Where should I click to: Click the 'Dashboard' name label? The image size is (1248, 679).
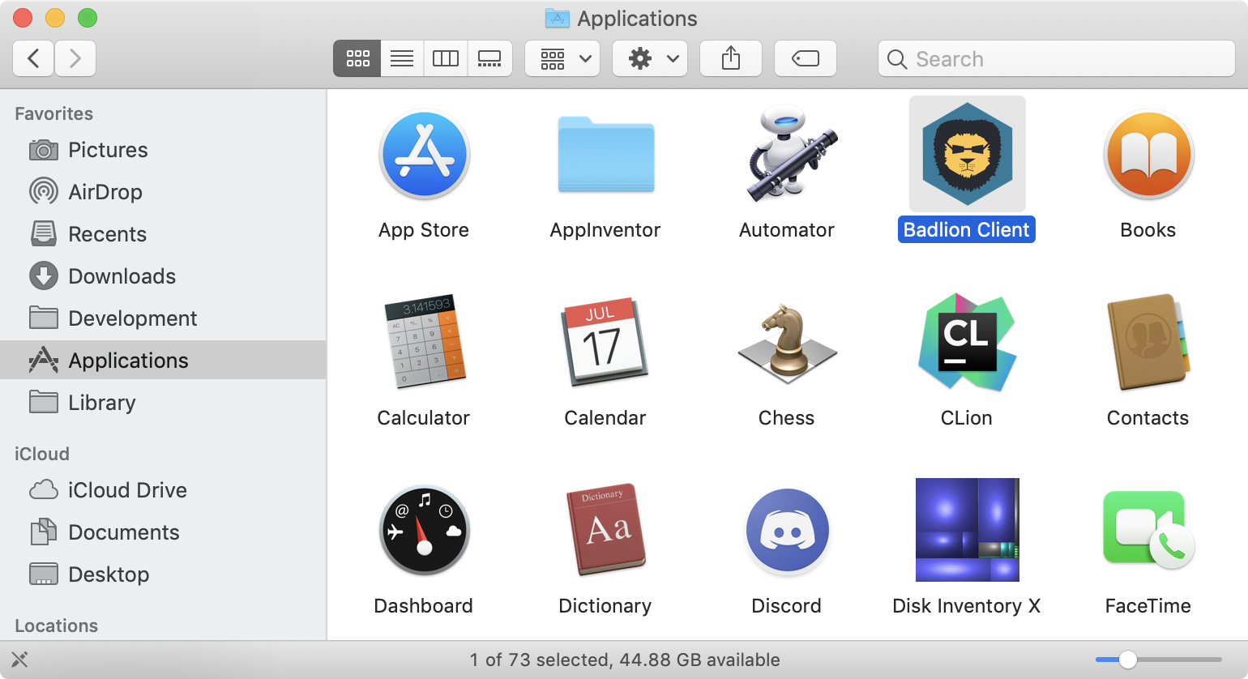tap(424, 606)
